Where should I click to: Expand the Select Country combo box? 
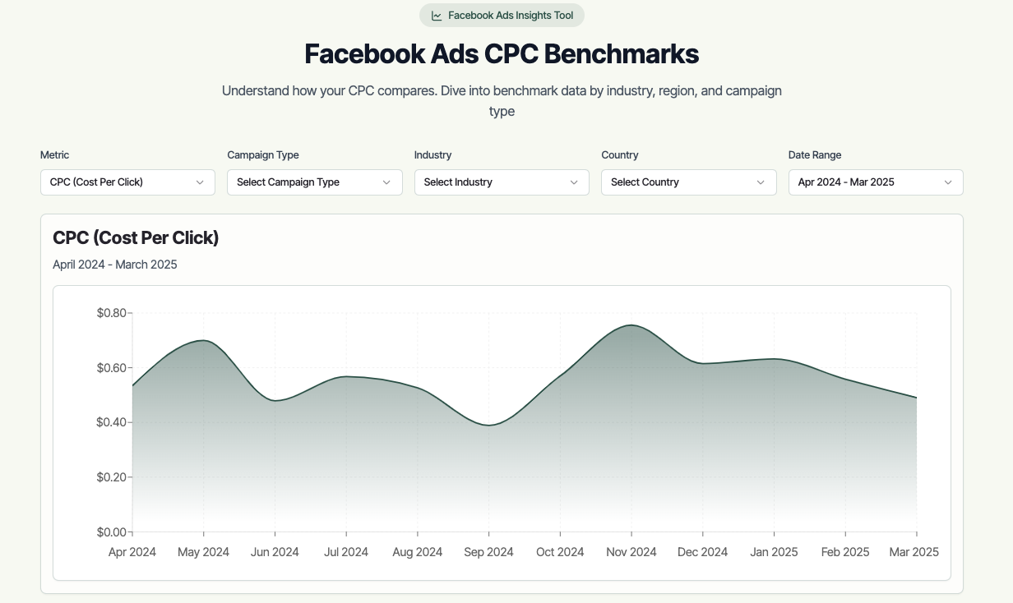point(689,182)
